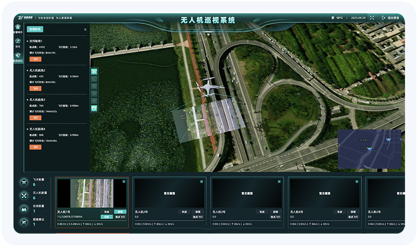The width and height of the screenshot is (418, 247).
Task: Click the mini-map overview thumbnail
Action: tap(369, 148)
